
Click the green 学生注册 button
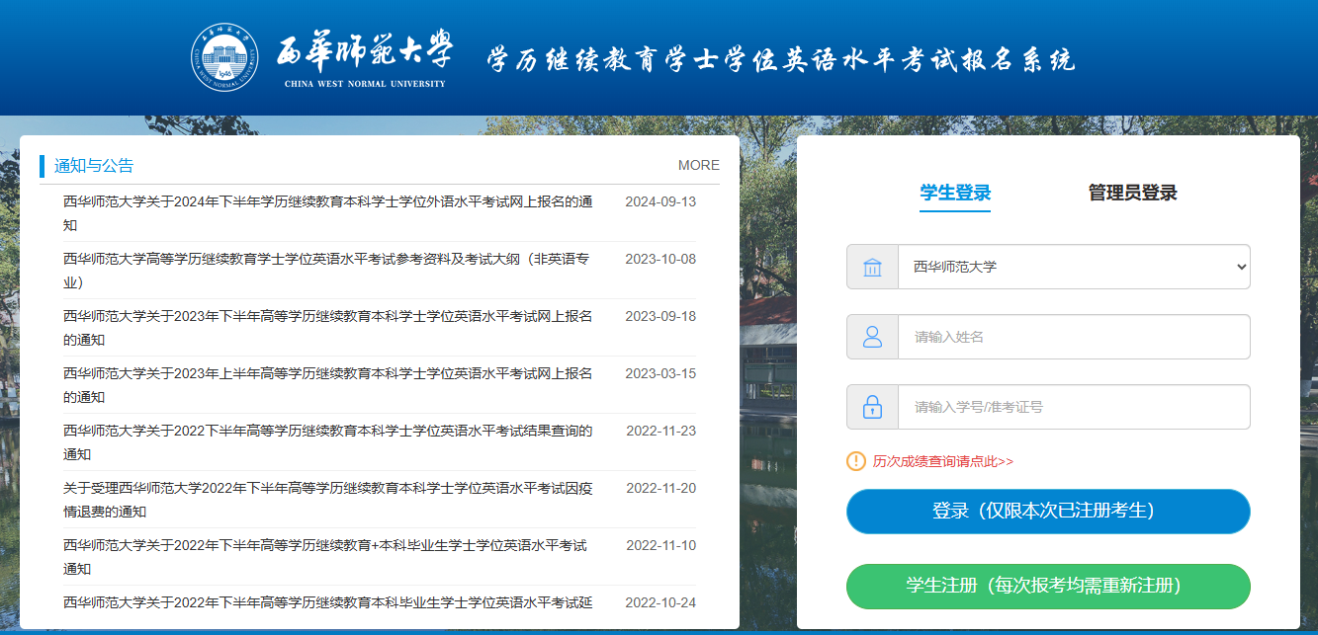pyautogui.click(x=1048, y=586)
